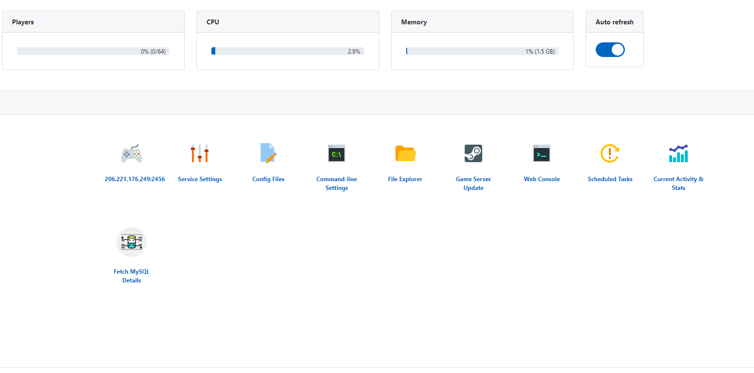This screenshot has width=754, height=373.
Task: Click the CPU usage progress bar
Action: (x=287, y=51)
